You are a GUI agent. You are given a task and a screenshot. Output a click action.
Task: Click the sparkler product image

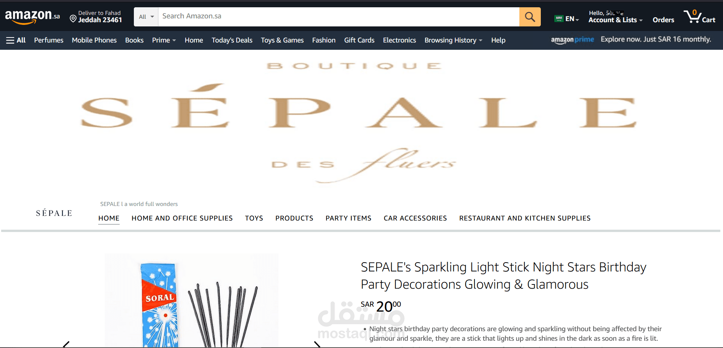pyautogui.click(x=192, y=301)
